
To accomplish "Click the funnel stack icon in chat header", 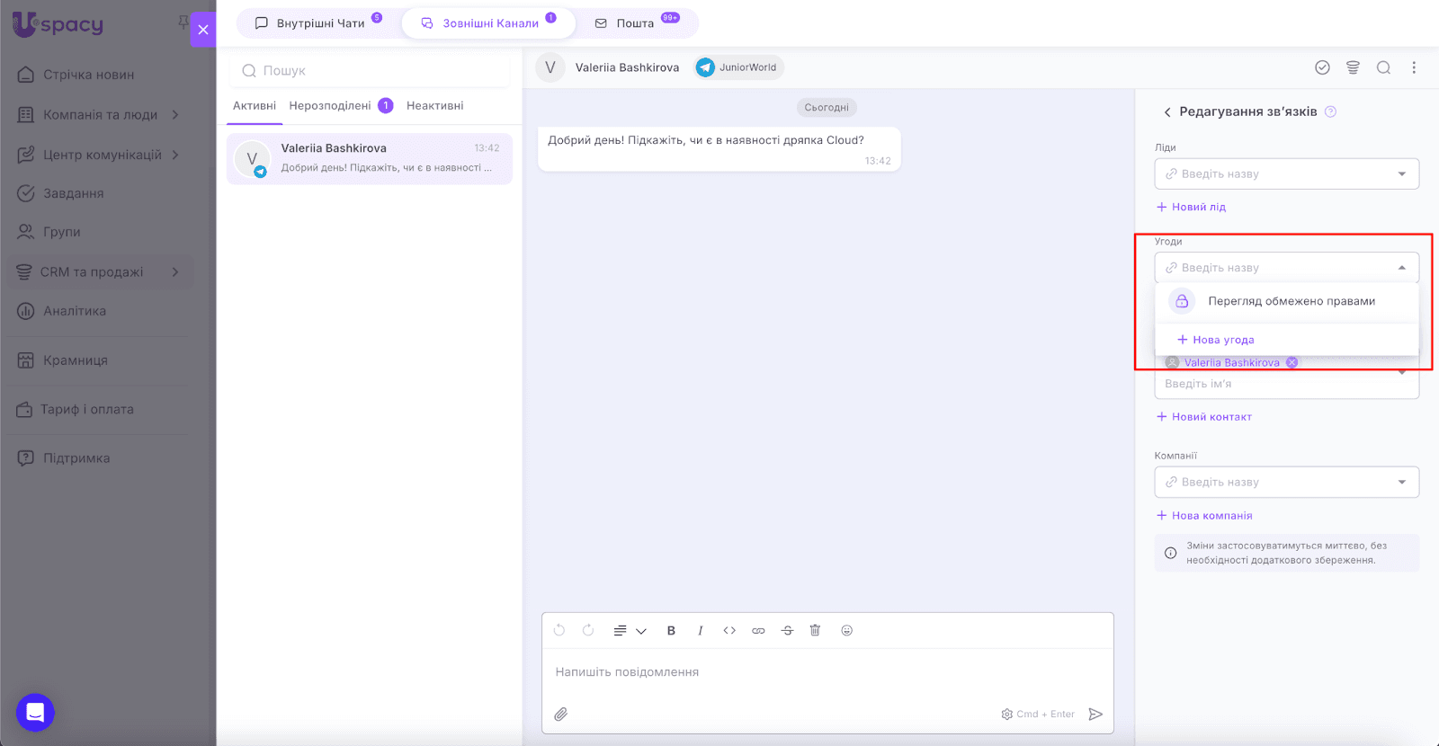I will pos(1353,67).
